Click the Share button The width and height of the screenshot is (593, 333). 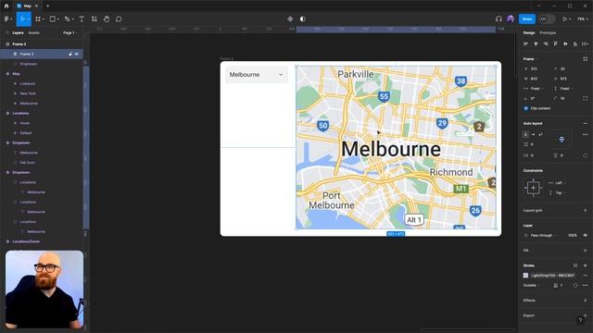[527, 18]
